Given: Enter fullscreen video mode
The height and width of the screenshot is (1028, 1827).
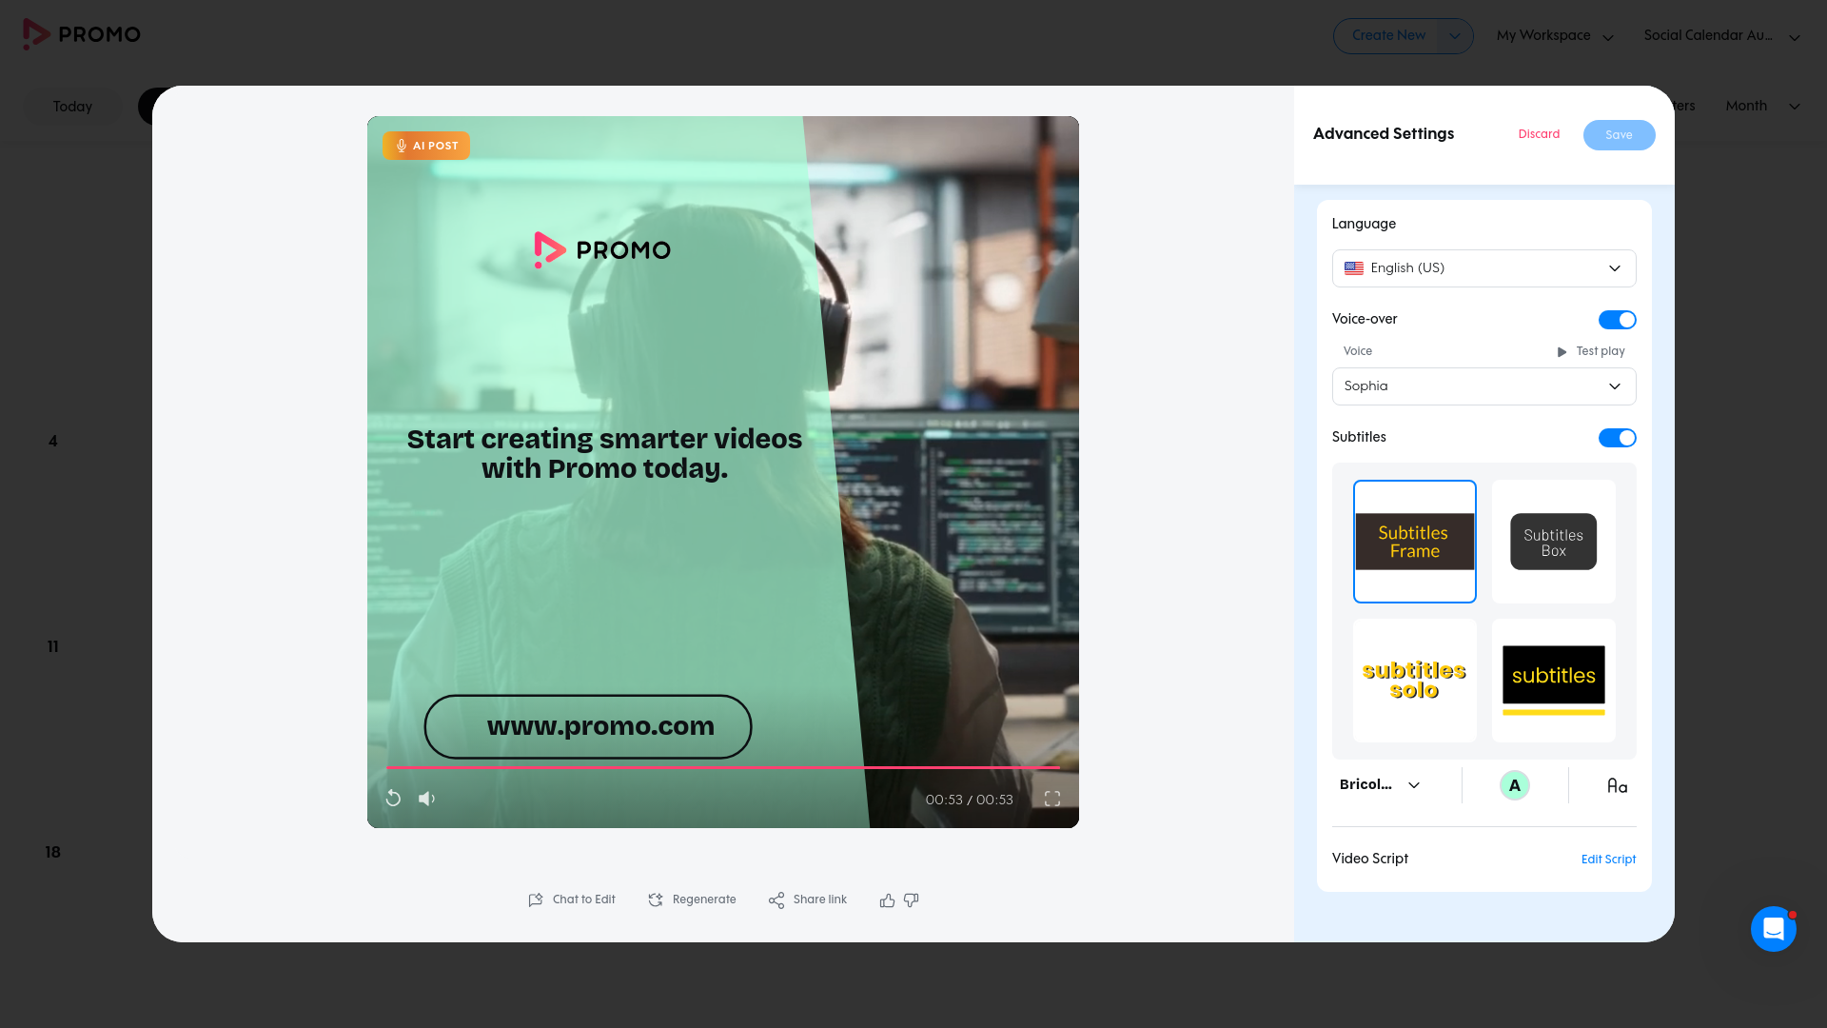Looking at the screenshot, I should [1052, 799].
